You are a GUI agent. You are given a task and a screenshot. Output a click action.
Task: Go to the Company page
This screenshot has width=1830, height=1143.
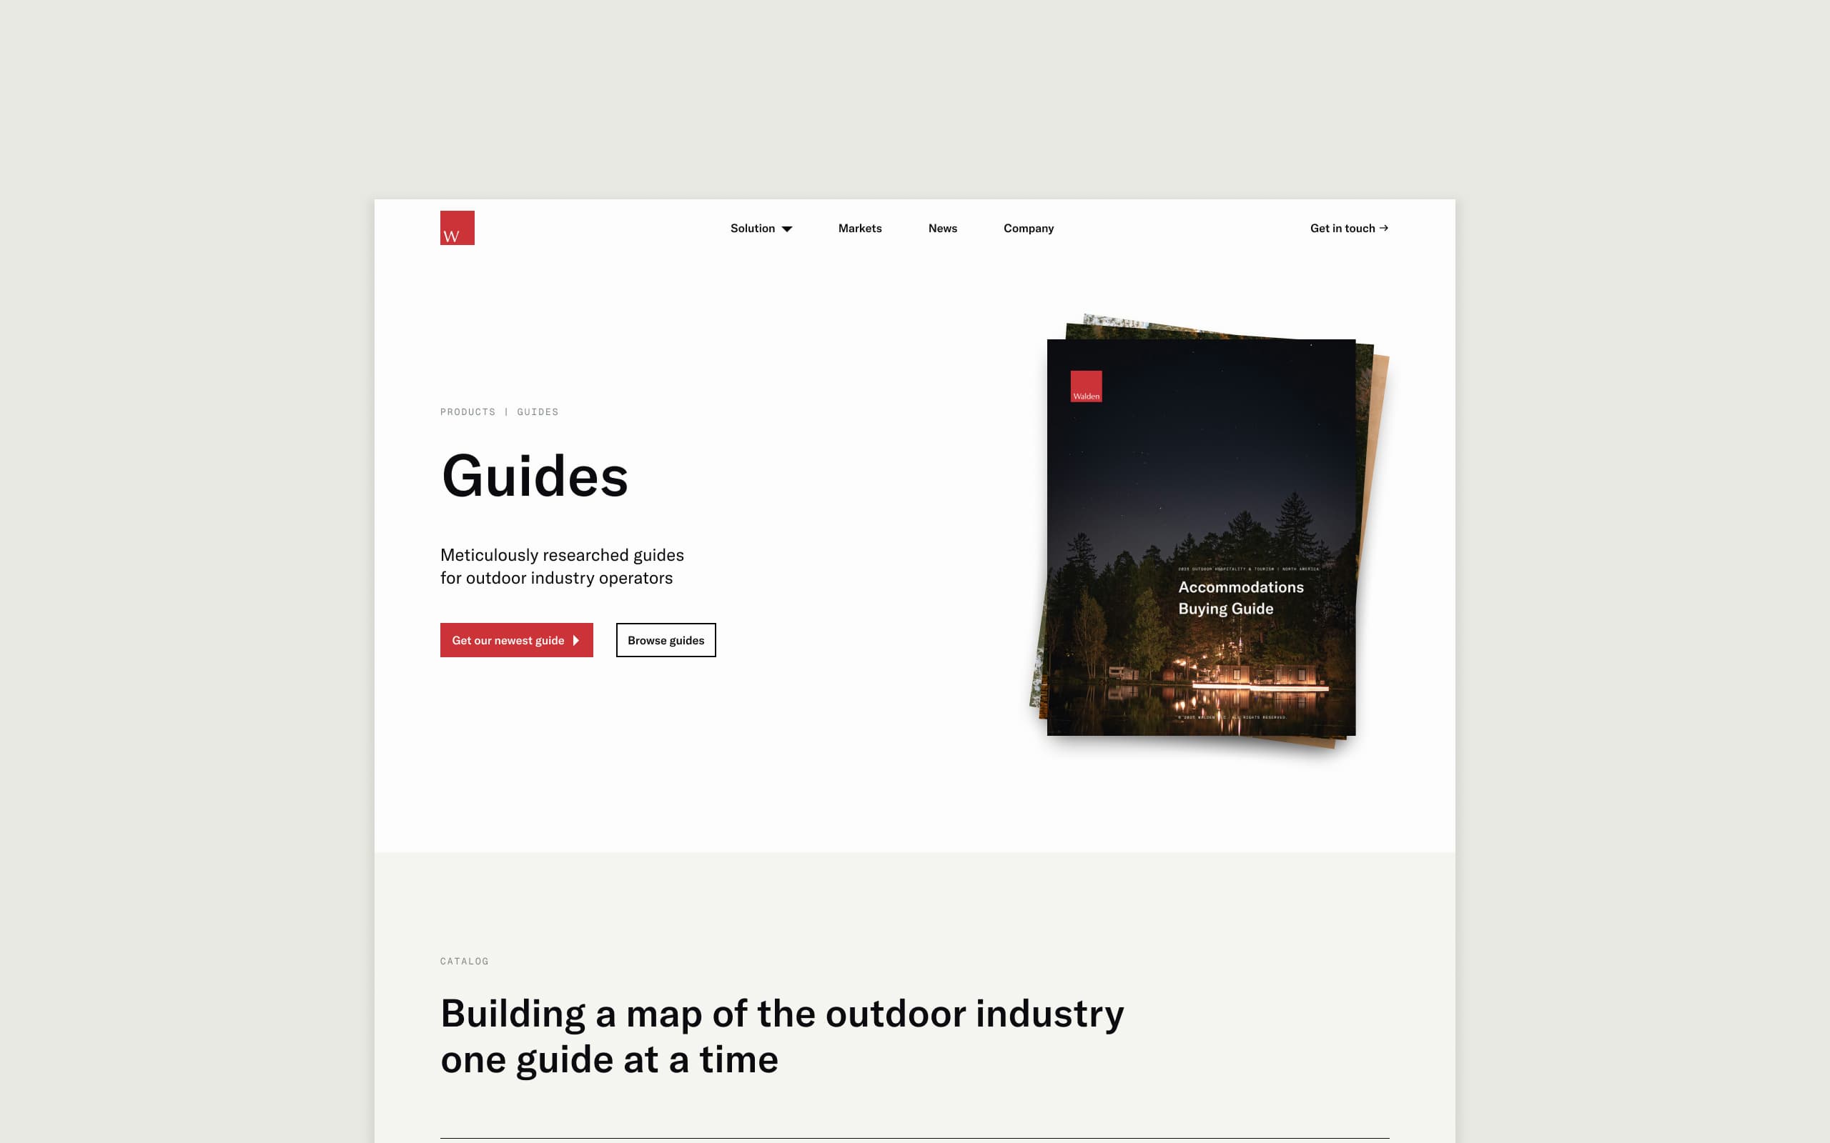(x=1029, y=228)
